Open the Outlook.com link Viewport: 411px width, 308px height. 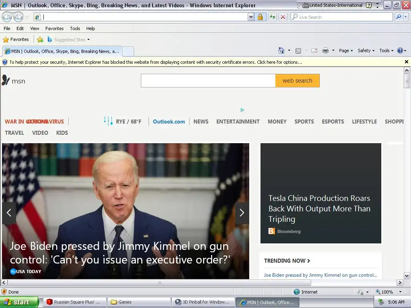coord(169,122)
